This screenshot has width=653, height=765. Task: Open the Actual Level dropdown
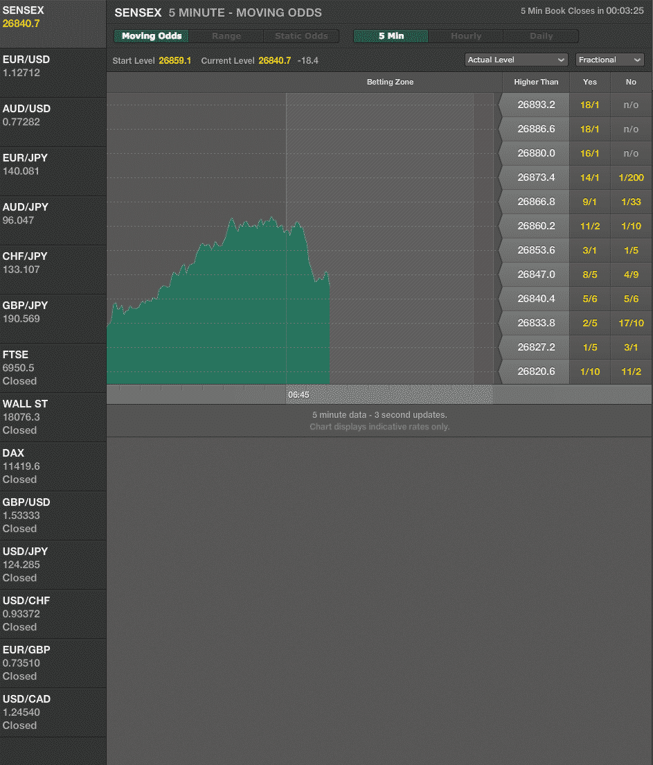(x=516, y=60)
